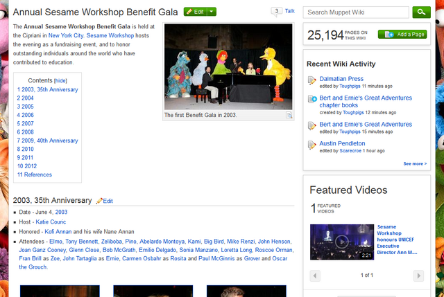Viewport: 444px width, 297px height.
Task: Open the Dalmatian Press activity link
Action: tap(341, 79)
